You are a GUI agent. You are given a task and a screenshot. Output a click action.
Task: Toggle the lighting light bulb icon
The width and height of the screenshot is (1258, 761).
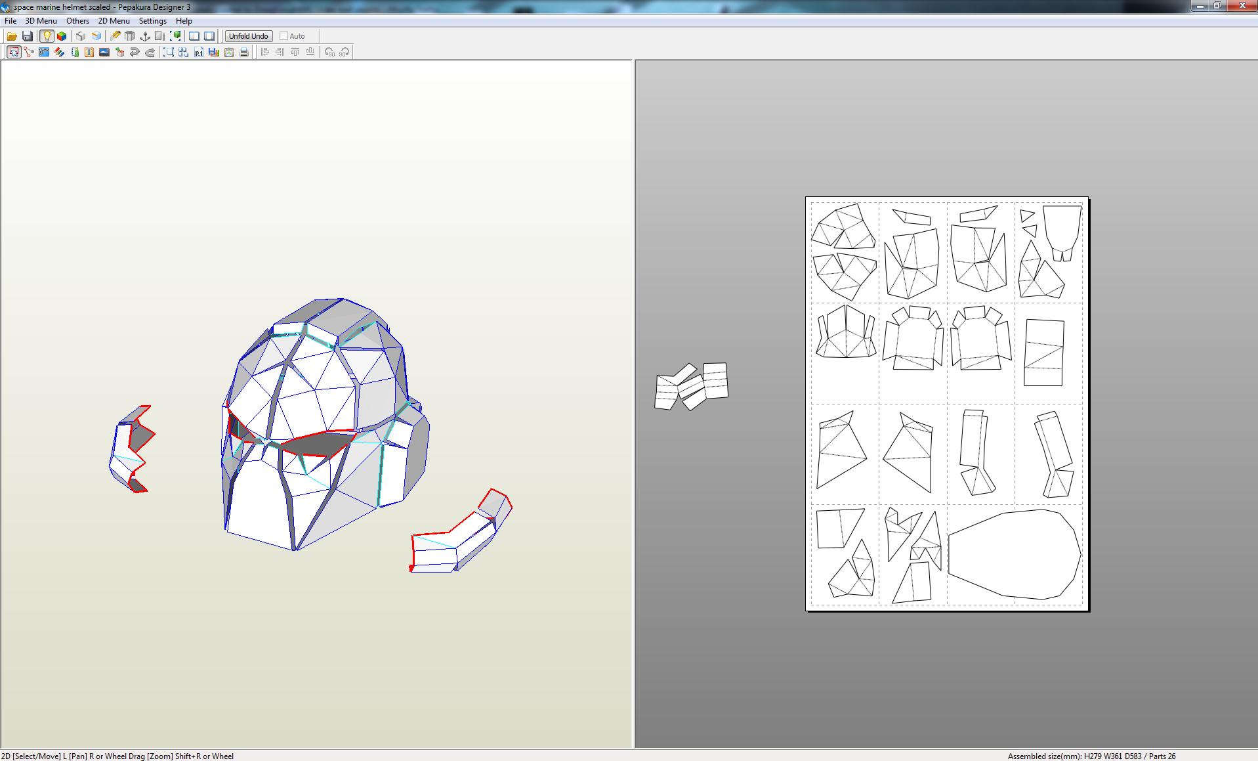47,36
